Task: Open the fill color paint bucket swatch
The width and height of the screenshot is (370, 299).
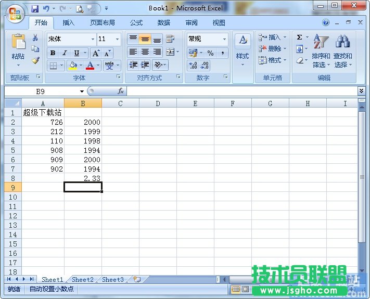Action: pos(72,66)
